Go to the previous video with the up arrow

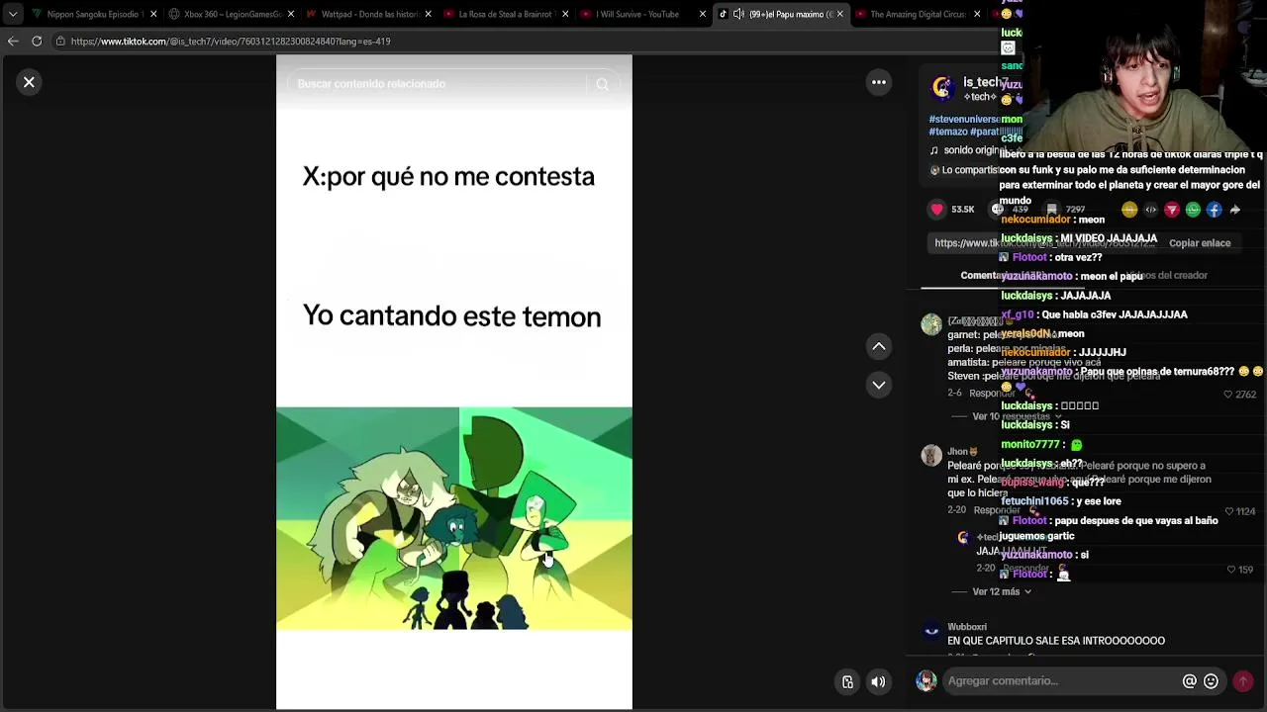point(878,346)
